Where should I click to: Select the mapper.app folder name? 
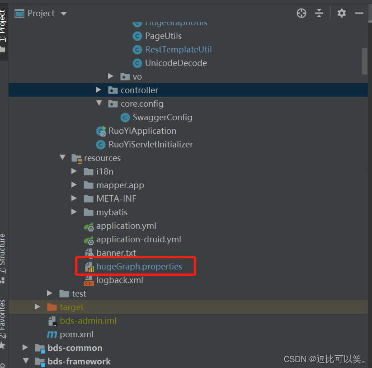point(120,185)
